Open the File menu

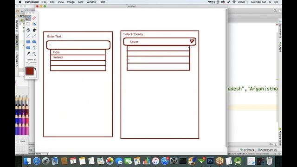tap(45, 2)
